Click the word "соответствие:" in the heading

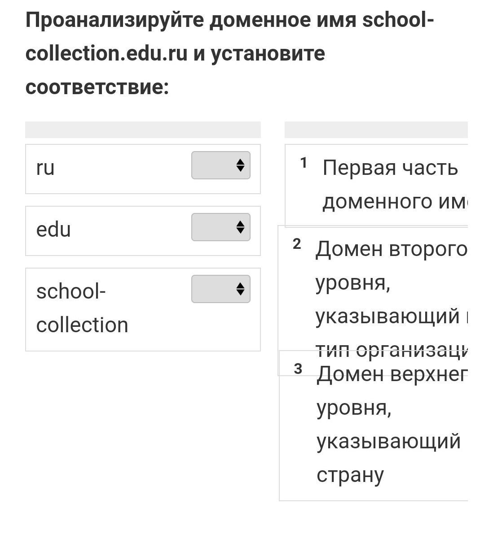coord(97,87)
